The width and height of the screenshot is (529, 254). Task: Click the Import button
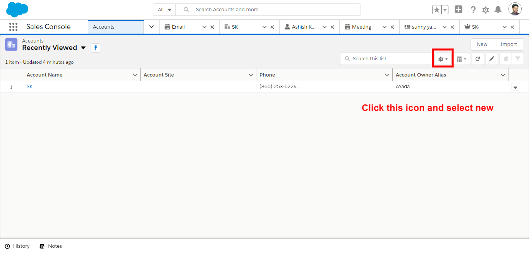(509, 44)
